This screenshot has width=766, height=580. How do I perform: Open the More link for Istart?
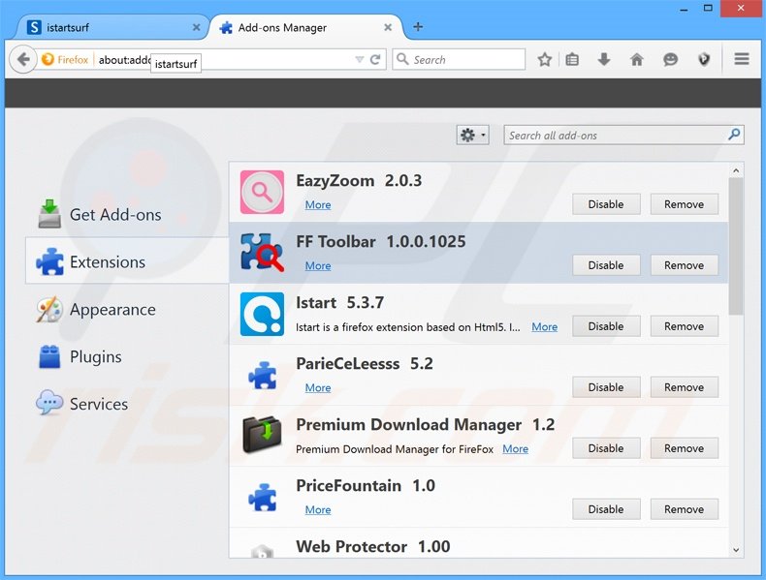pyautogui.click(x=544, y=327)
